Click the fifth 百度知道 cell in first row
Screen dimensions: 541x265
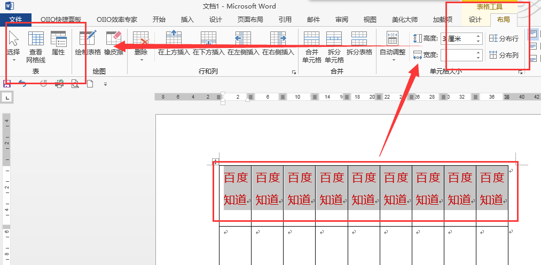point(364,195)
